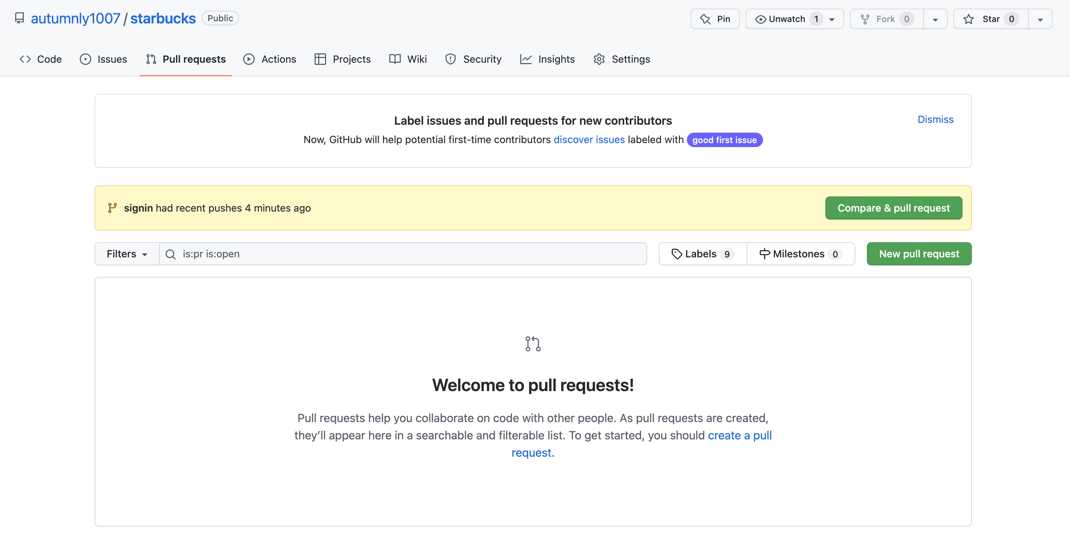Click the Actions play-circle icon

(249, 59)
